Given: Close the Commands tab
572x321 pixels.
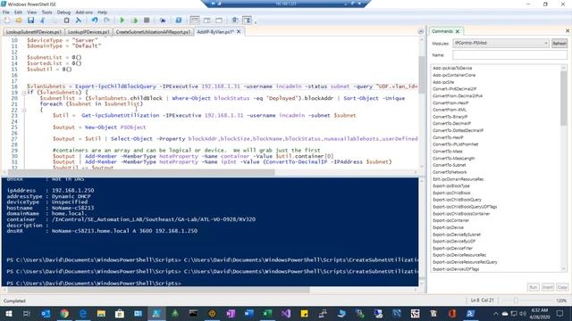Looking at the screenshot, I should coord(457,31).
